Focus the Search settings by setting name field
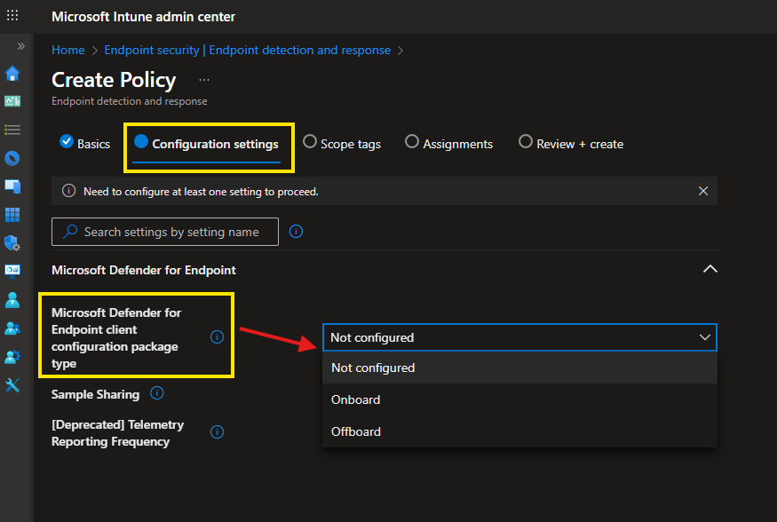 (165, 232)
